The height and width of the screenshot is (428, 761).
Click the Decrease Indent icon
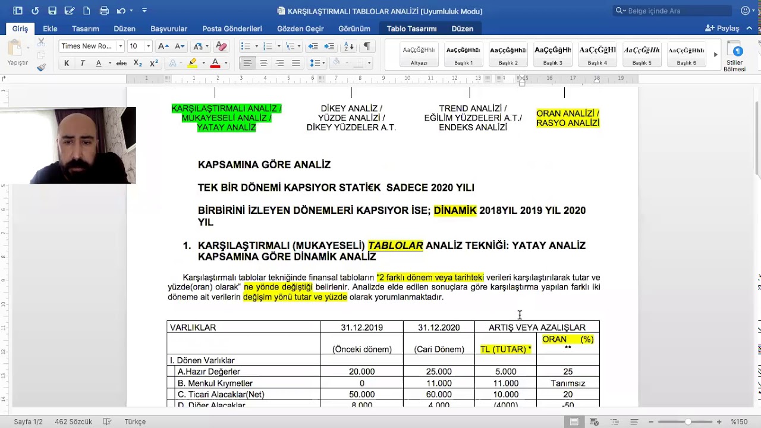[313, 46]
